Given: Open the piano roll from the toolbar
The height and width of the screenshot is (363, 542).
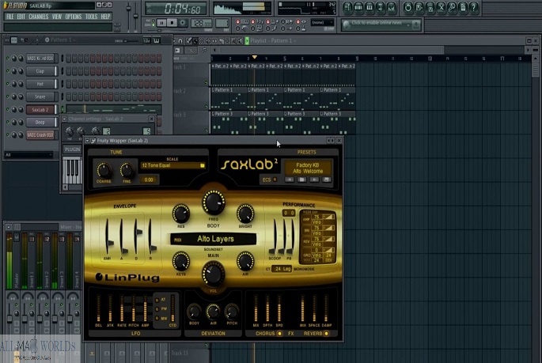Looking at the screenshot, I should pyautogui.click(x=370, y=8).
